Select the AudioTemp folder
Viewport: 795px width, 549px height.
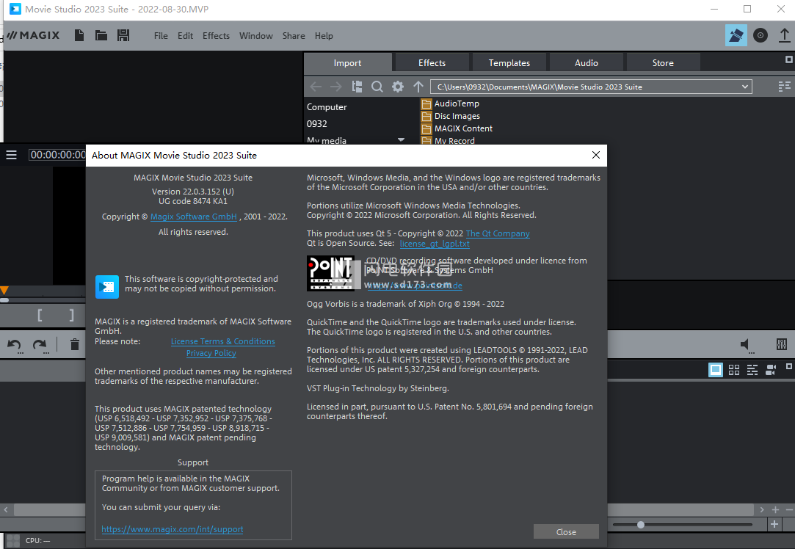click(x=450, y=103)
